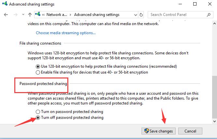Go back with the left arrow
Image resolution: width=217 pixels, height=139 pixels.
[x=6, y=15]
